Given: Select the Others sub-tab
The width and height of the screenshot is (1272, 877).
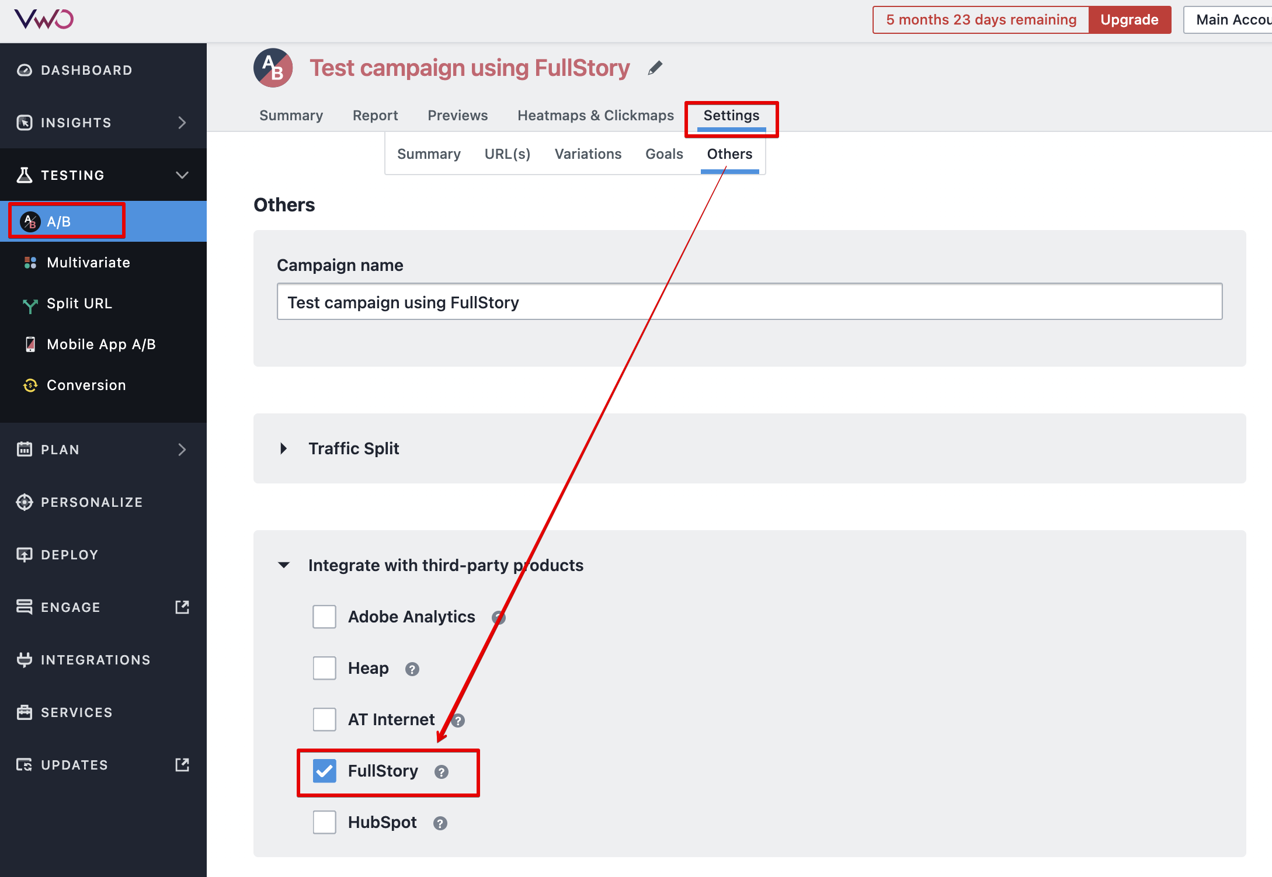Looking at the screenshot, I should [x=729, y=154].
